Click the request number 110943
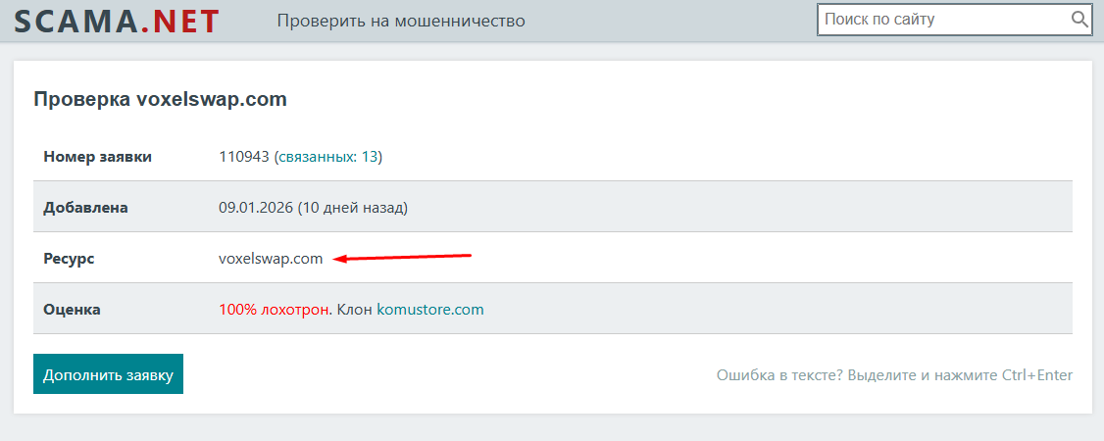 click(243, 157)
